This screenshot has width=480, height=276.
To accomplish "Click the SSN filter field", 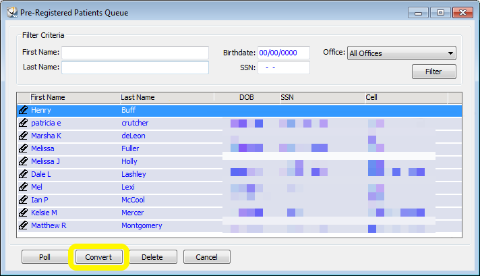I will [283, 67].
